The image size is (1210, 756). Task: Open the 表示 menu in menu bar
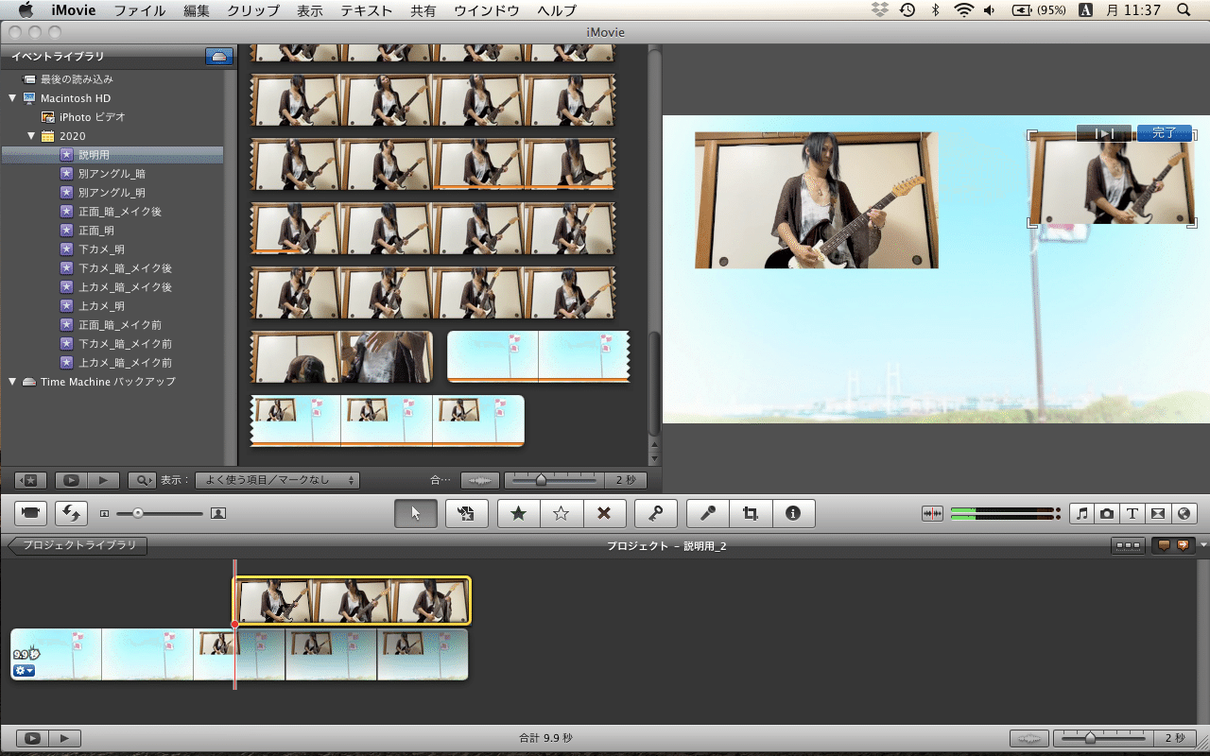click(x=310, y=10)
